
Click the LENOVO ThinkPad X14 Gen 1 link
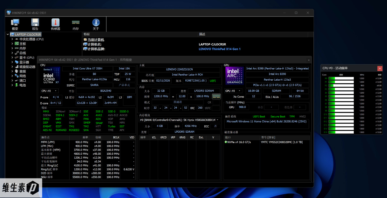pyautogui.click(x=220, y=49)
